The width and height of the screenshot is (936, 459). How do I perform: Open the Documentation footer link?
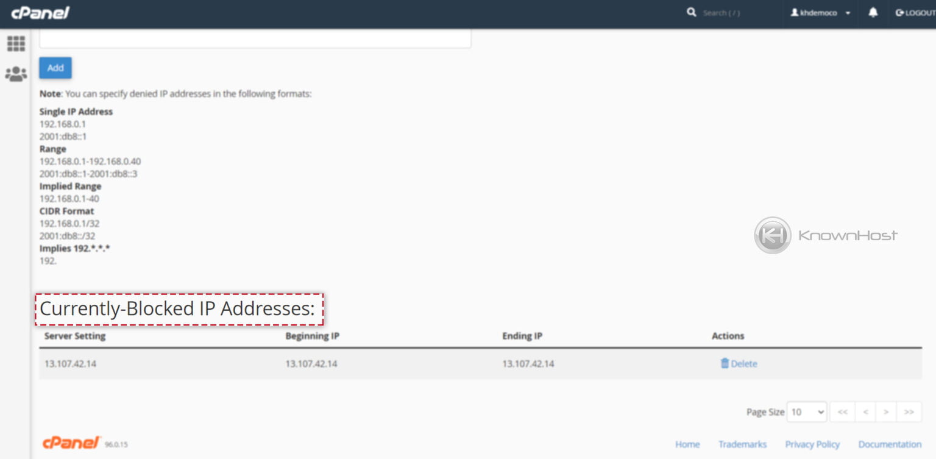coord(889,444)
